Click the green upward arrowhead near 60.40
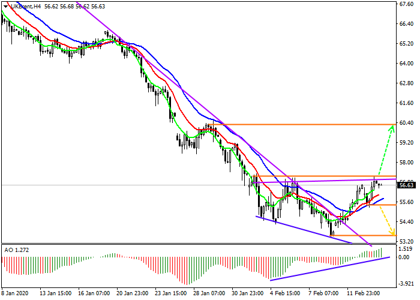420x300 pixels. pyautogui.click(x=392, y=127)
